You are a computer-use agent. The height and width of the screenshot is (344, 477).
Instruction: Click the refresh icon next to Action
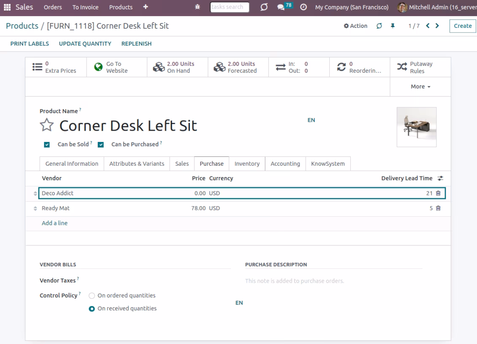379,26
